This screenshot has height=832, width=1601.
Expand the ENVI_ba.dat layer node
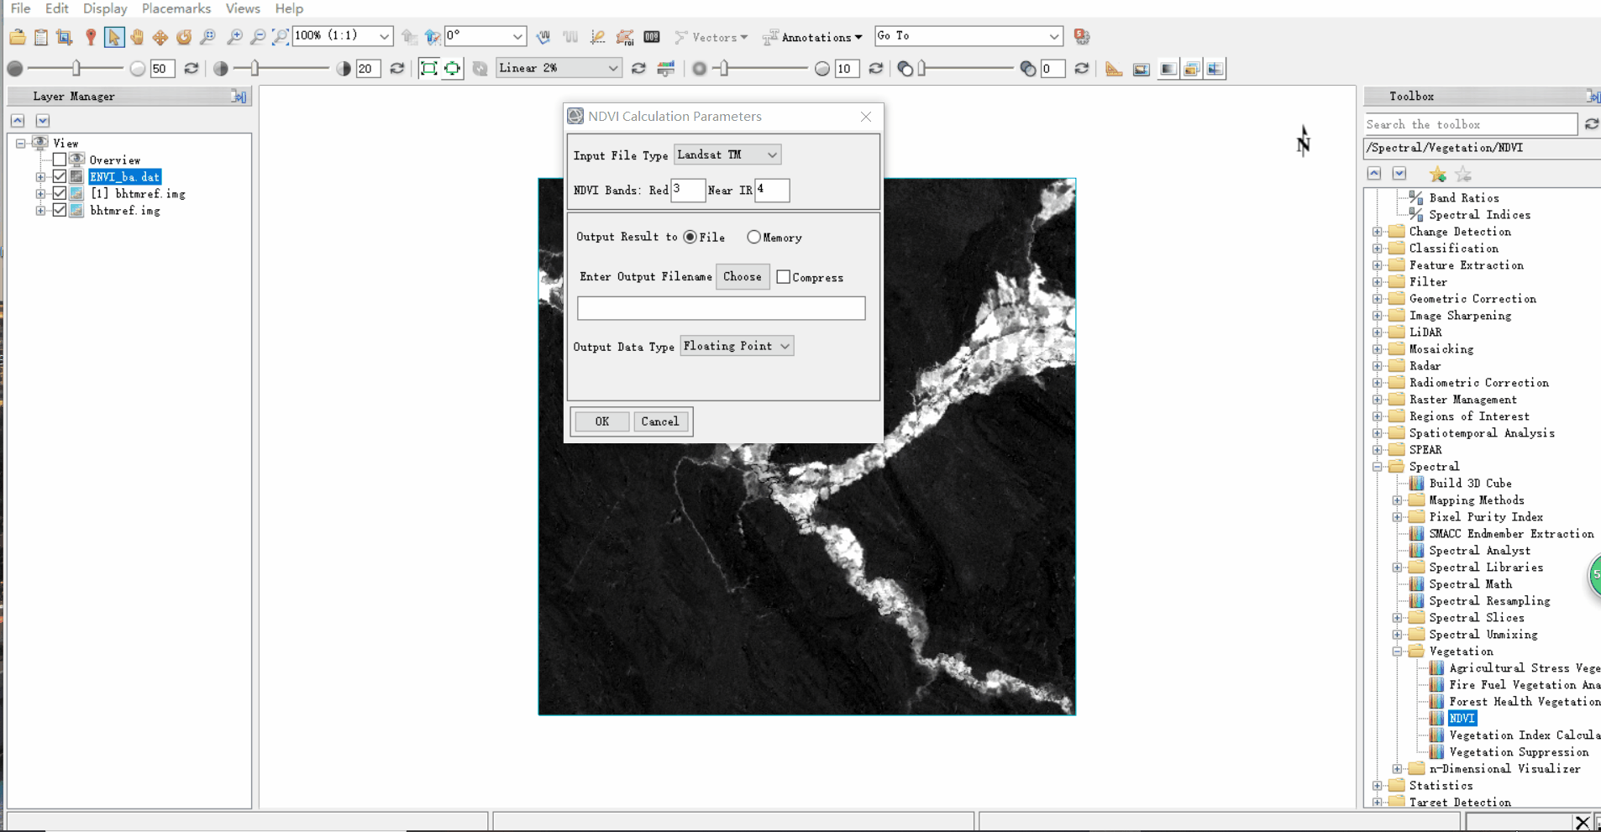40,176
